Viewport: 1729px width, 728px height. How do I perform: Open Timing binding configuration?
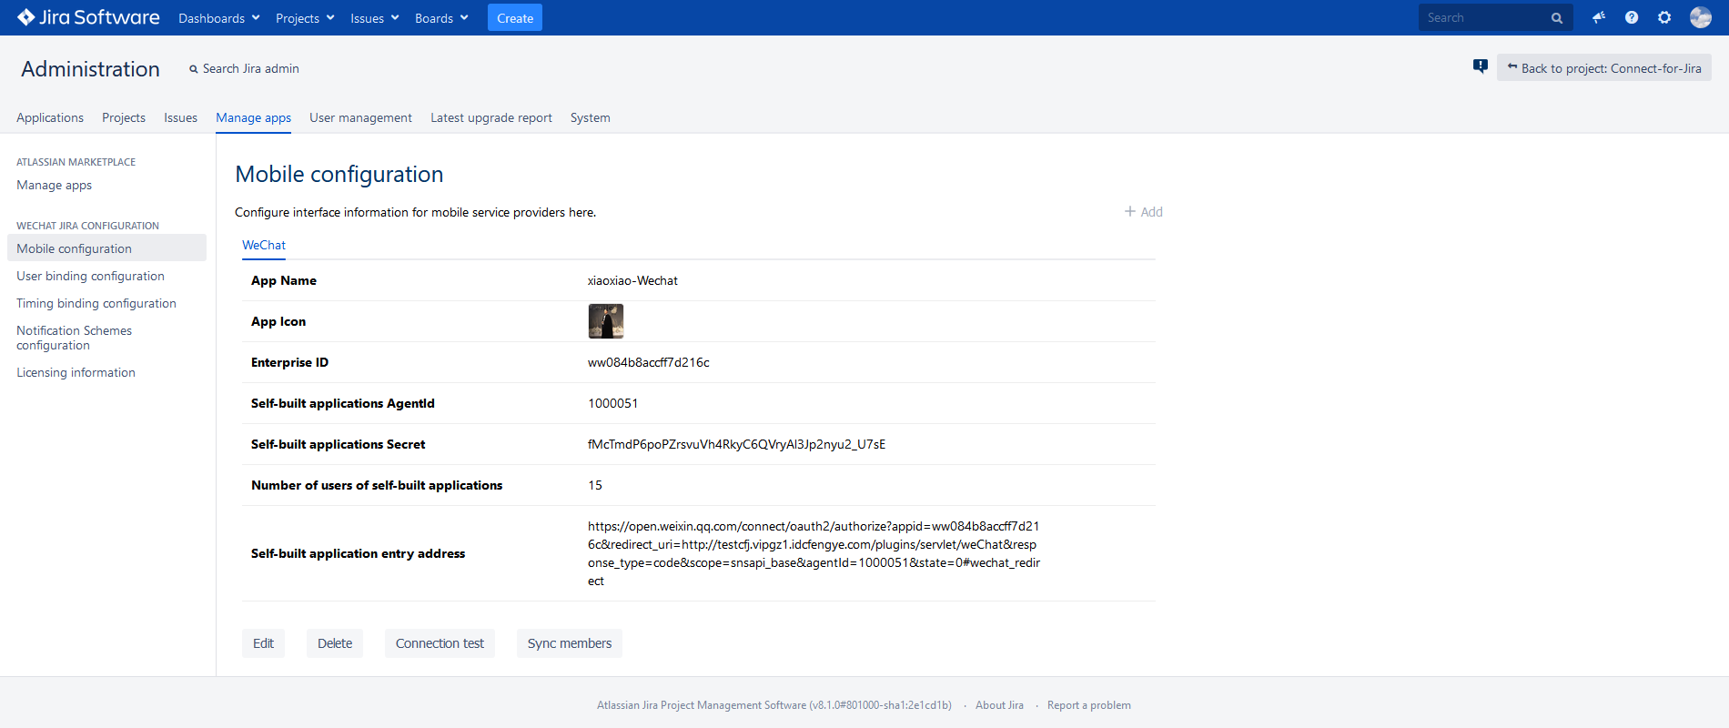pyautogui.click(x=96, y=303)
